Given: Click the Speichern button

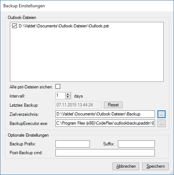Looking at the screenshot, I should [155, 166].
